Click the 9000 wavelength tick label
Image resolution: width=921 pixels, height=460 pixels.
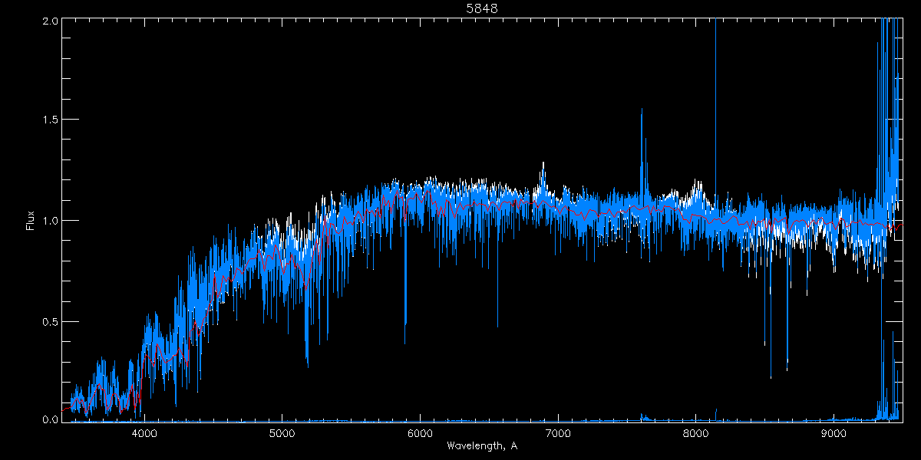tap(834, 433)
